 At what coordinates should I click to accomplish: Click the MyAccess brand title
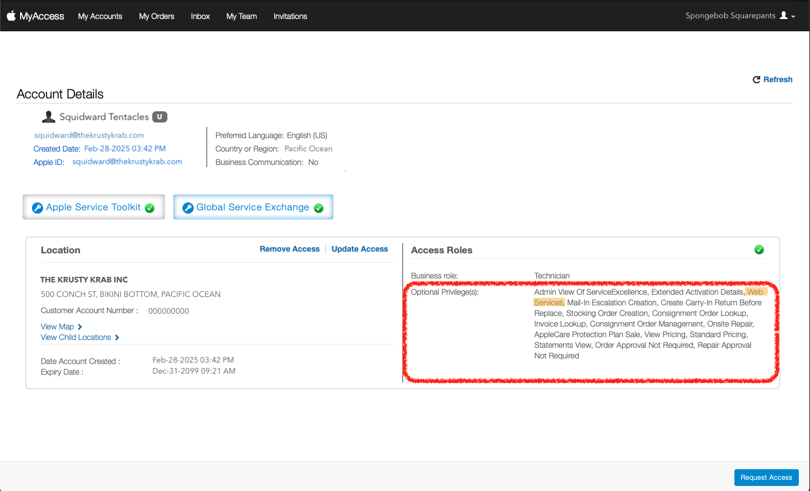[x=42, y=16]
